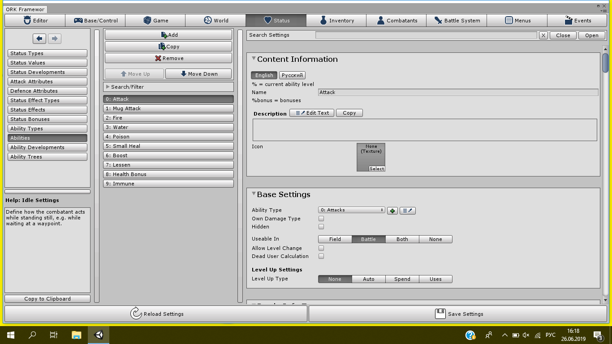The height and width of the screenshot is (344, 612).
Task: Open File Explorer from taskbar
Action: pyautogui.click(x=77, y=335)
